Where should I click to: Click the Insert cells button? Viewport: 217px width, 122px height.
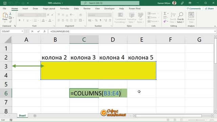coord(153,14)
